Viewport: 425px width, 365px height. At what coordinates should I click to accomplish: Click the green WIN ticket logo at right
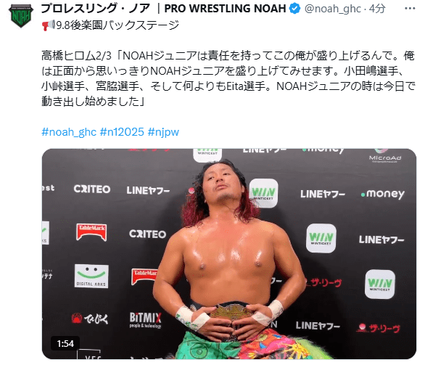coord(380,284)
